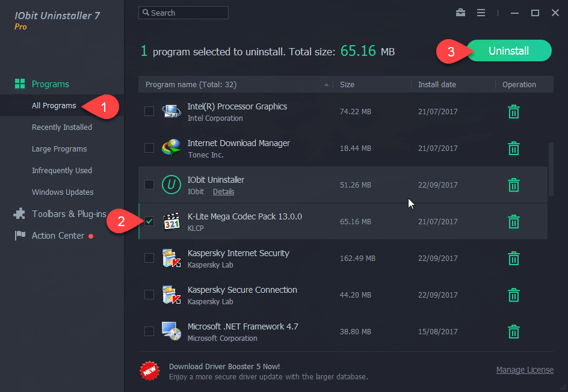Check the Internet Download Manager checkbox
Screen dimensions: 568x392
149,148
